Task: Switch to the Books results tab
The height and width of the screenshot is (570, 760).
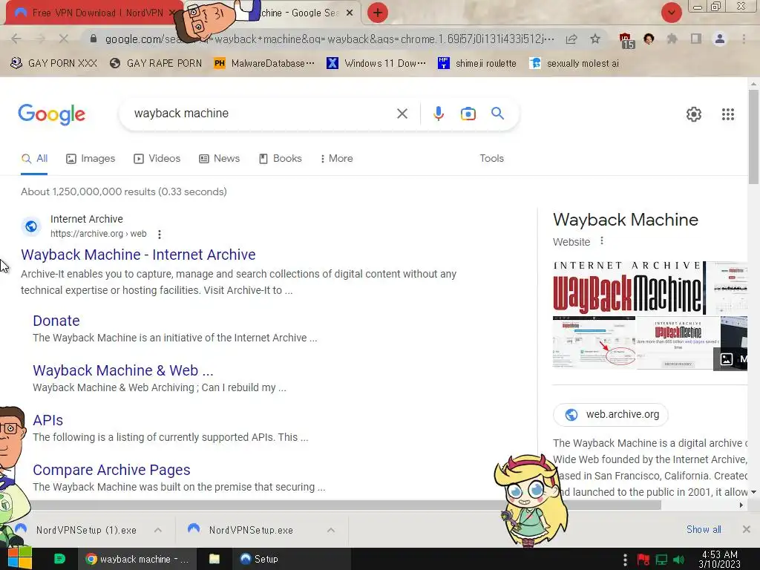Action: pos(281,159)
